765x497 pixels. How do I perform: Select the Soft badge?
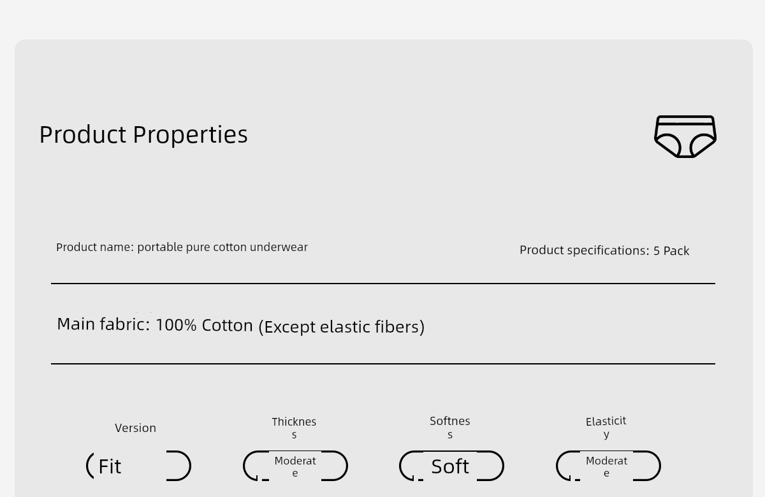point(451,466)
